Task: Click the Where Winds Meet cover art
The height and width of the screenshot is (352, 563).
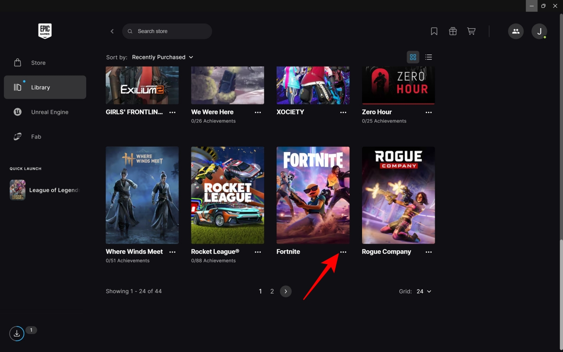Action: pyautogui.click(x=142, y=195)
